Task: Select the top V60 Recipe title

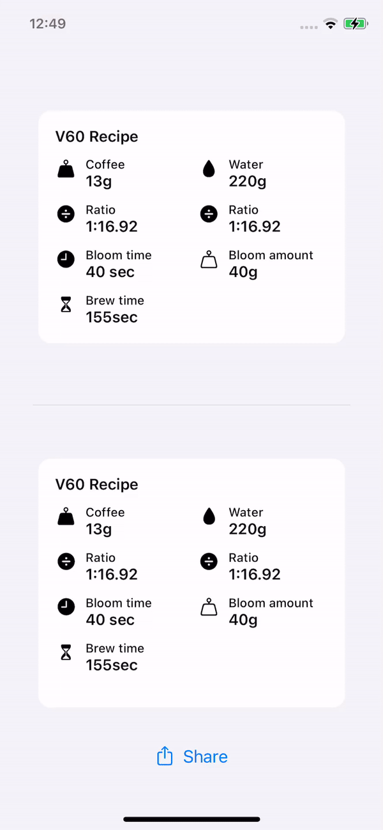Action: tap(97, 137)
